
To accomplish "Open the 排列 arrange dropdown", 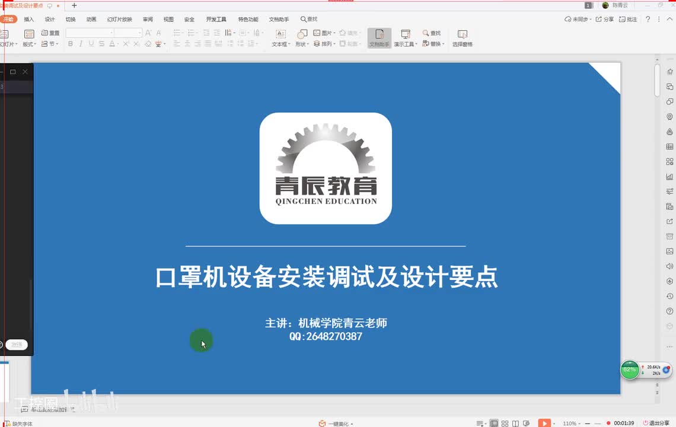I will pyautogui.click(x=324, y=44).
